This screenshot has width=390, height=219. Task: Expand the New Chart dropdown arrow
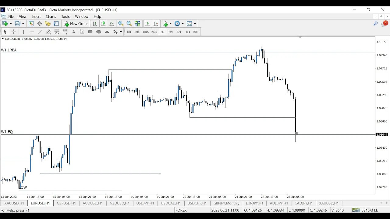coord(11,23)
